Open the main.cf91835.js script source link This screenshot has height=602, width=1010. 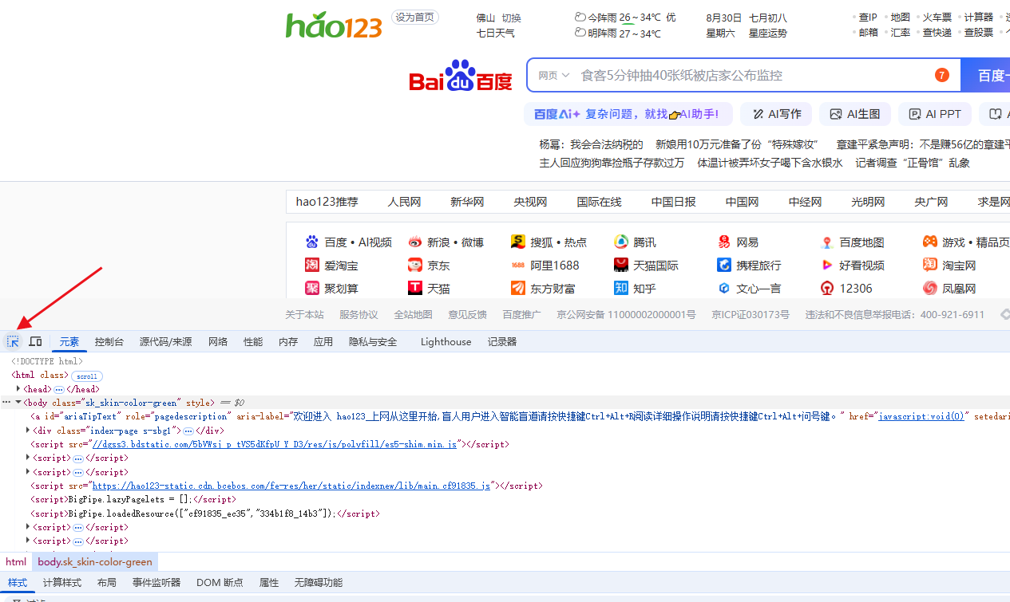(291, 486)
